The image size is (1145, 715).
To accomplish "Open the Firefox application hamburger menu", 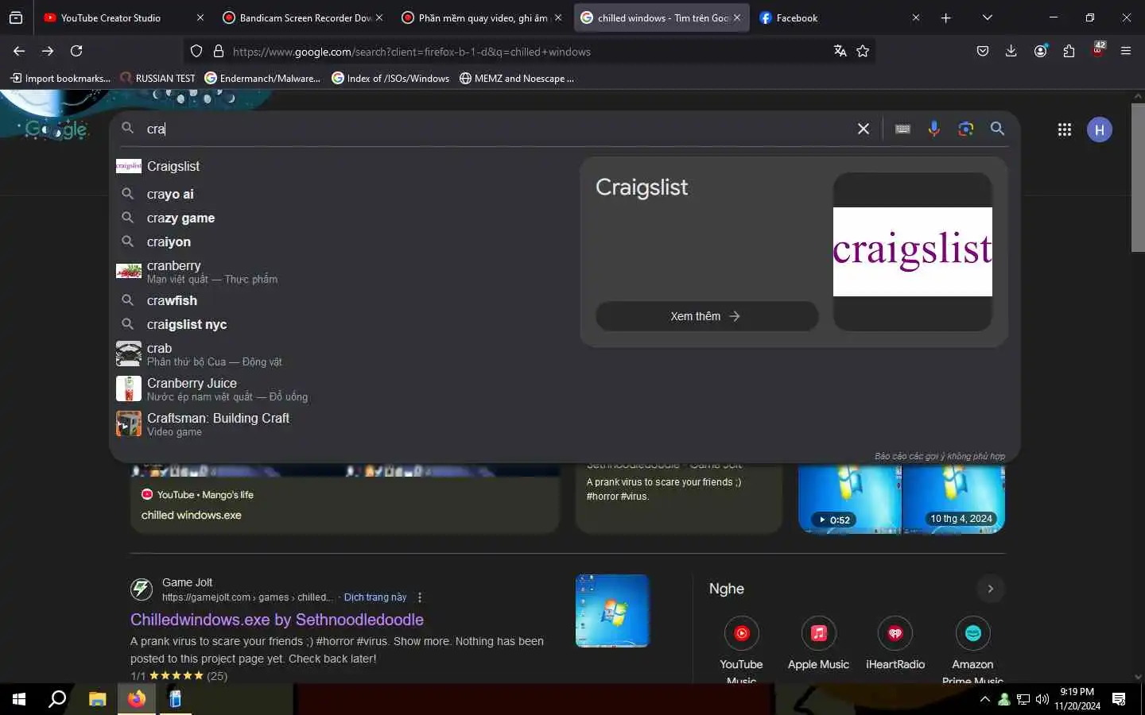I will tap(1126, 51).
